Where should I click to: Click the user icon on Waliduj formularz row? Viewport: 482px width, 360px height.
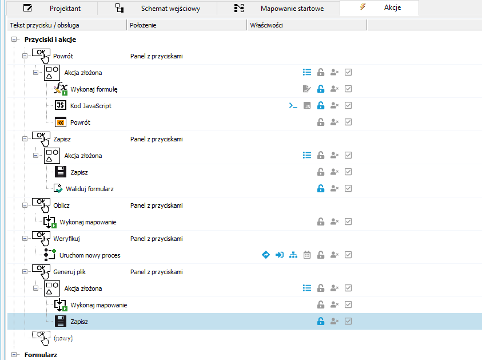[334, 189]
